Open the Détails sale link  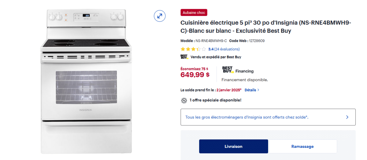point(250,90)
